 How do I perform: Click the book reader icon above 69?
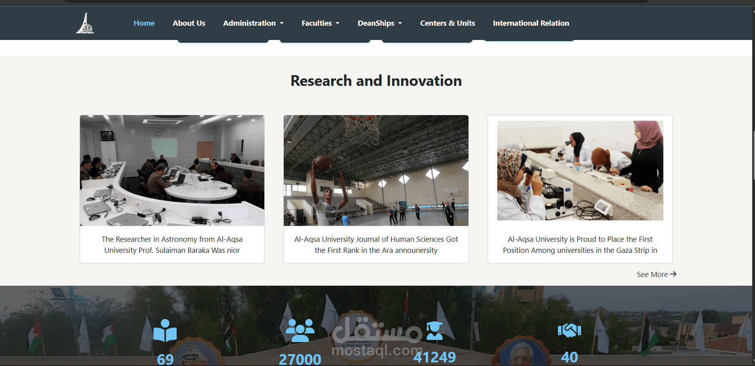[x=165, y=330]
